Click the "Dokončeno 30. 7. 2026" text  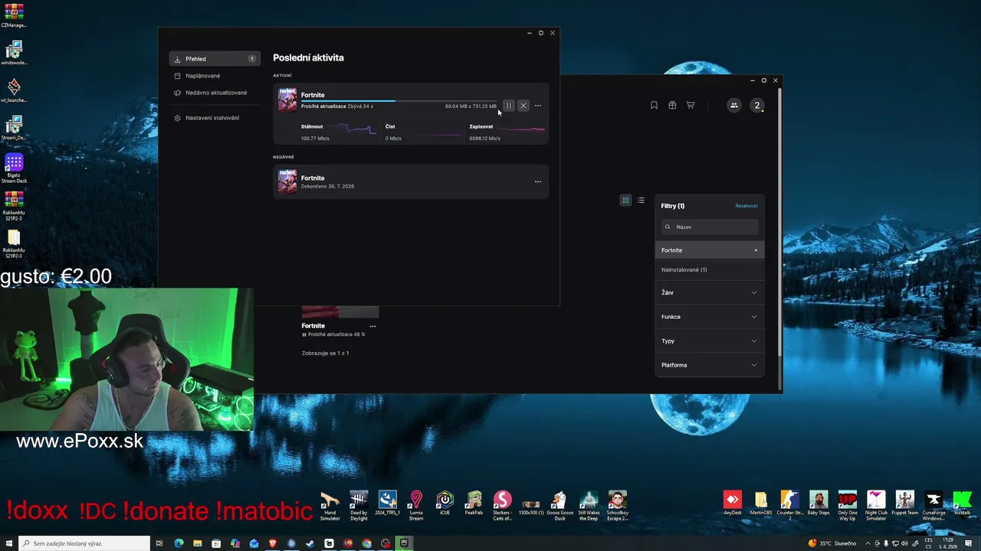(x=327, y=186)
